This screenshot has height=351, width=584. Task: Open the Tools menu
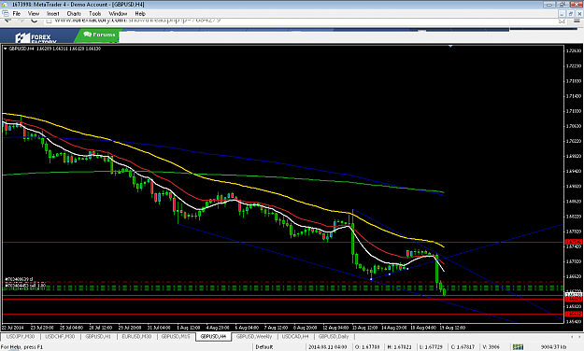pos(95,13)
